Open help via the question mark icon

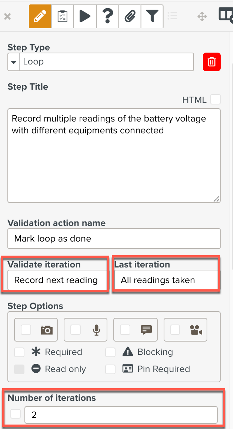[107, 16]
